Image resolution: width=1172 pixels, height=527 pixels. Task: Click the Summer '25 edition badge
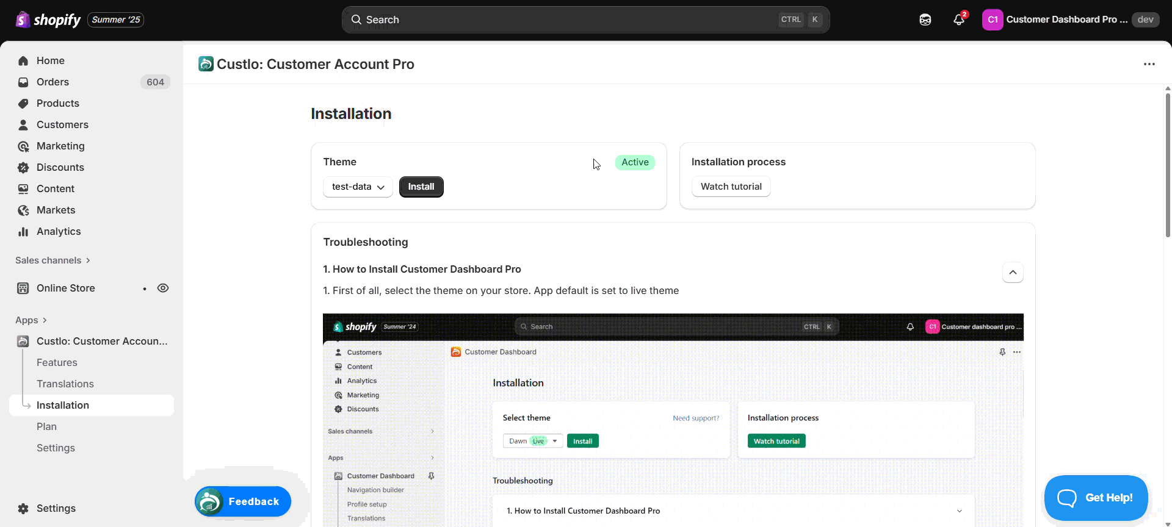click(116, 20)
